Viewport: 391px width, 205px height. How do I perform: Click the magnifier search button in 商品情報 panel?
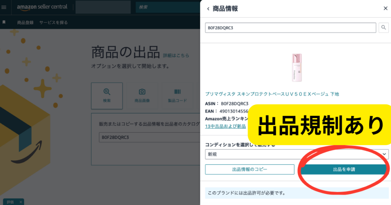pos(383,28)
